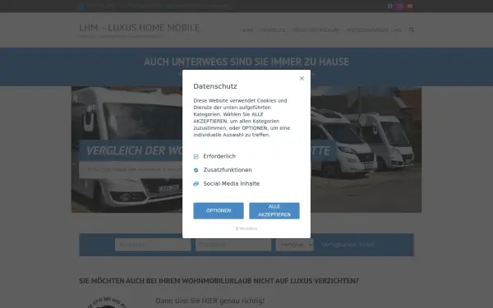Click the Social-Media Inhalte label text
The width and height of the screenshot is (493, 308).
pos(232,183)
